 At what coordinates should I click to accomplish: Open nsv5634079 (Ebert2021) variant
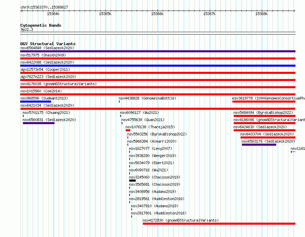pos(151,163)
